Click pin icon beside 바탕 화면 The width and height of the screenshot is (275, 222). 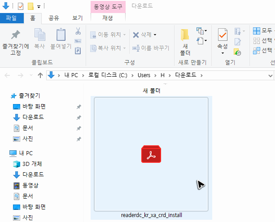pyautogui.click(x=79, y=107)
